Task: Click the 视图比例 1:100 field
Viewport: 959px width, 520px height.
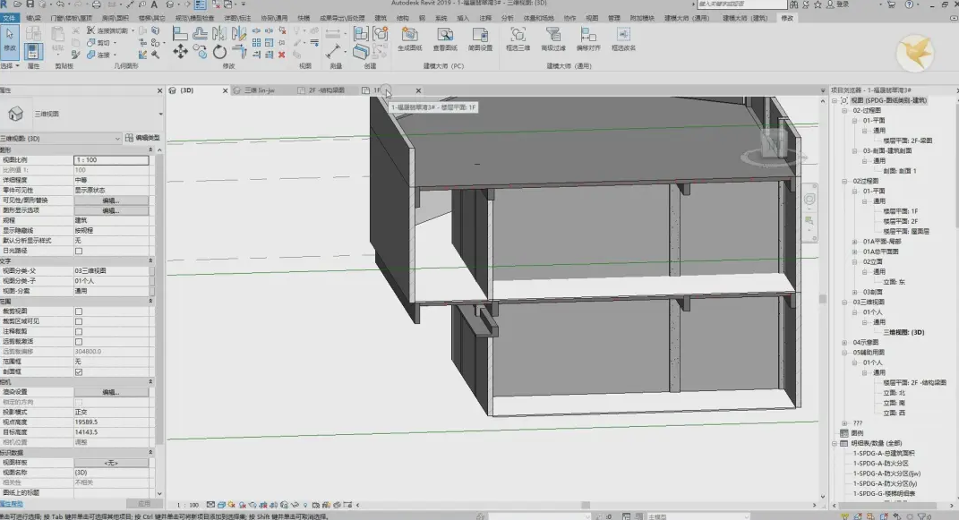Action: [x=111, y=160]
